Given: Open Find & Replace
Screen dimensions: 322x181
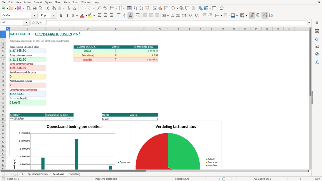Looking at the screenshot, I should [x=99, y=8].
